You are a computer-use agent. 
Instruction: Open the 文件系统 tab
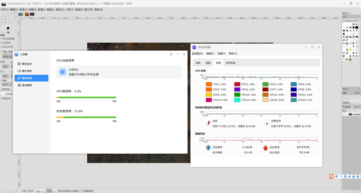(230, 63)
